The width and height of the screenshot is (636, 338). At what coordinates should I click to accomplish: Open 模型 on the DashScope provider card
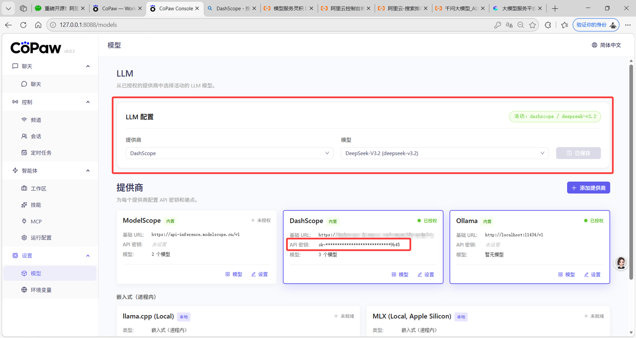click(x=400, y=274)
